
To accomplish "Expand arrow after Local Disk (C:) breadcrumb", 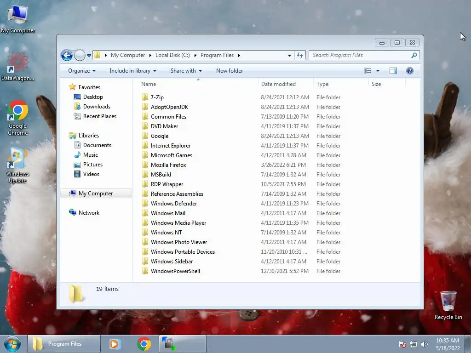I will coord(195,55).
